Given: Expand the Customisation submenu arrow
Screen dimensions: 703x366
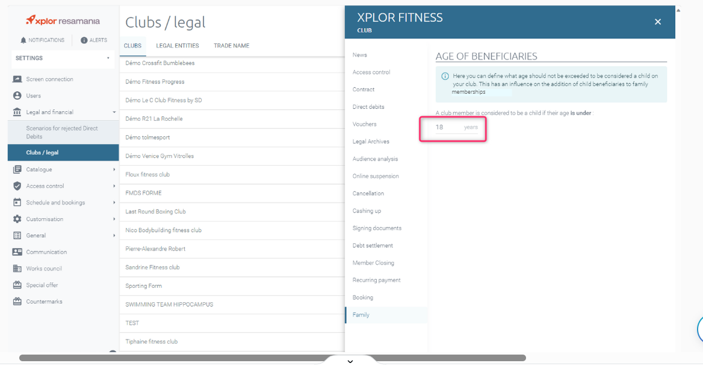Looking at the screenshot, I should tap(114, 219).
